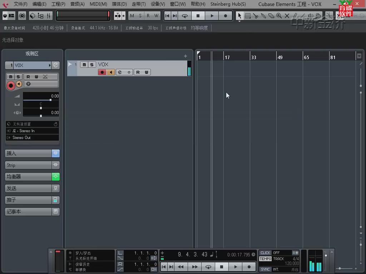This screenshot has width=366, height=274.
Task: Go to next marker in top toolbar
Action: 174,16
